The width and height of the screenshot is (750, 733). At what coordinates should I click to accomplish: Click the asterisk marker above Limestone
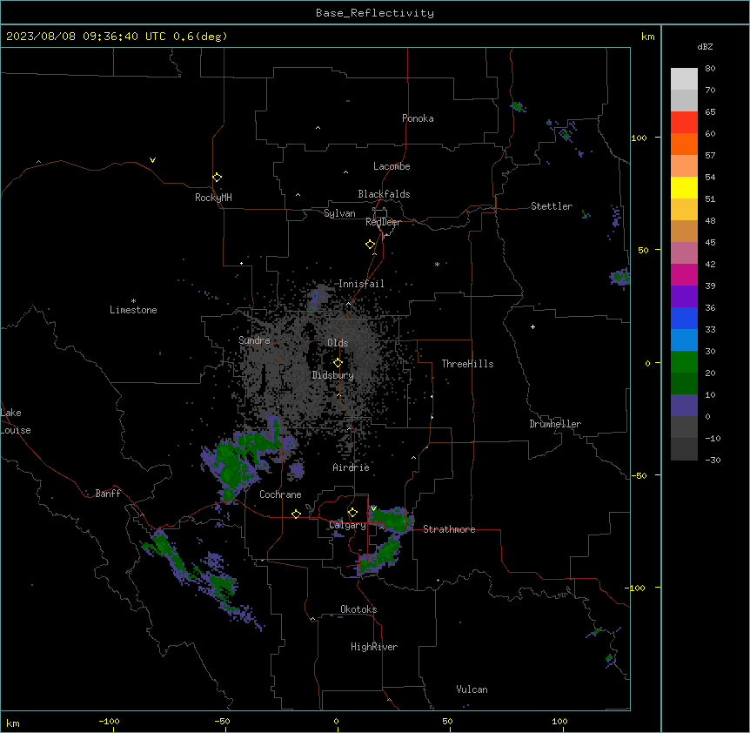pyautogui.click(x=133, y=301)
